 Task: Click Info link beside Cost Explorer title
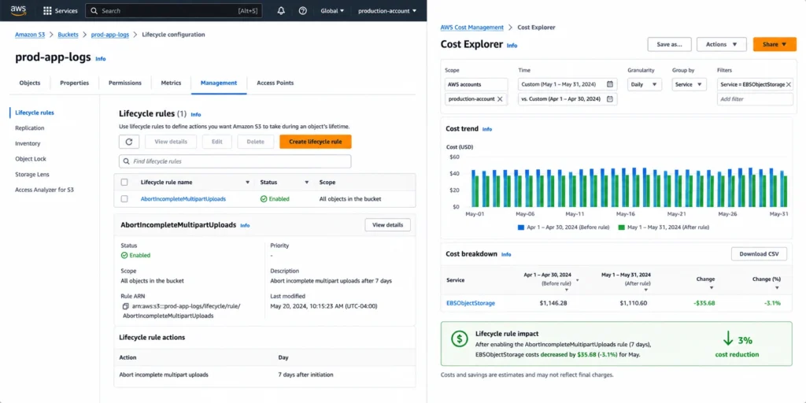point(512,46)
